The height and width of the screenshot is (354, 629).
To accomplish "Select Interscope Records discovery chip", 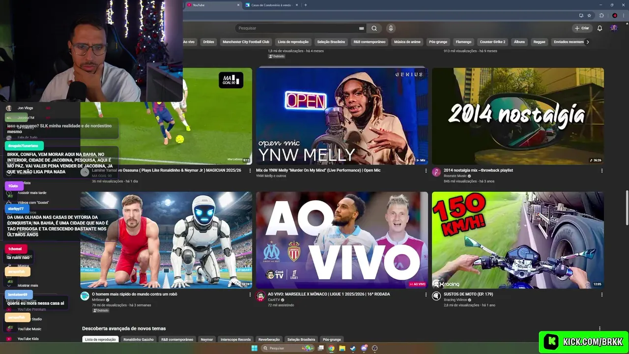I will (235, 339).
